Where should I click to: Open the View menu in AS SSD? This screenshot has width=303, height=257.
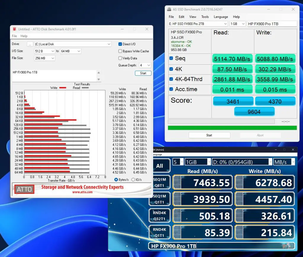(193, 17)
